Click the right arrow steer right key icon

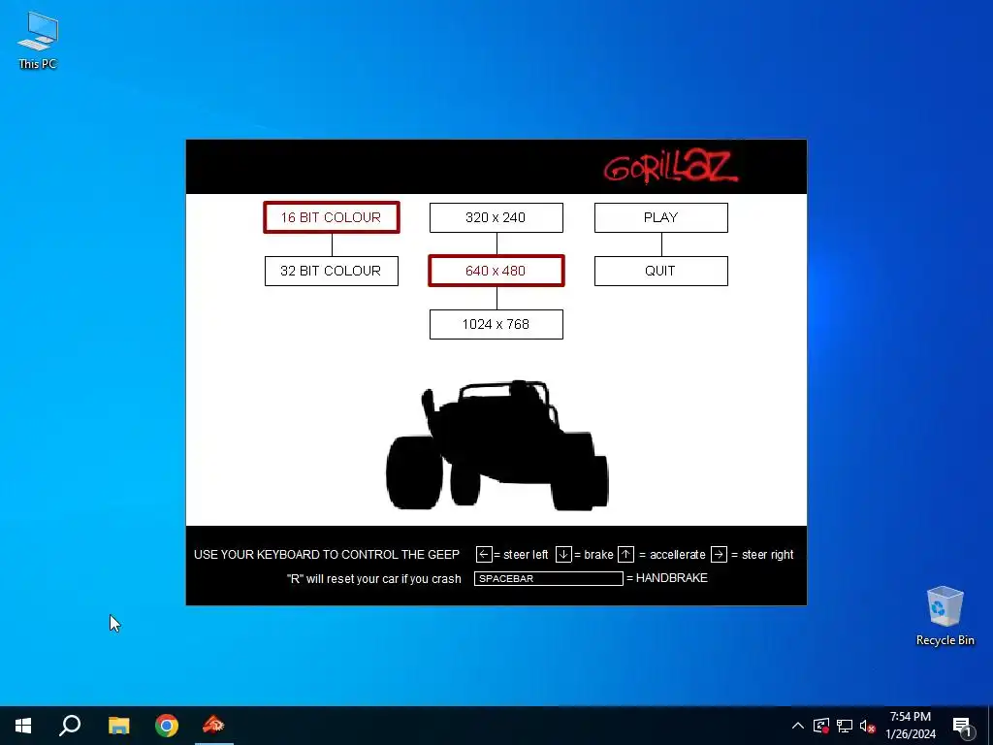(719, 554)
